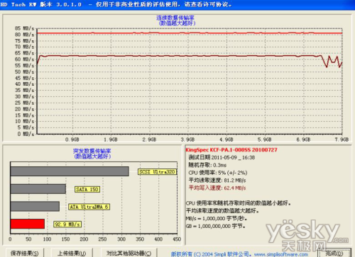Image resolution: width=355 pixels, height=257 pixels.
Task: Click the KingSpec KCF-PA.1-008SS drive name
Action: pyautogui.click(x=231, y=150)
